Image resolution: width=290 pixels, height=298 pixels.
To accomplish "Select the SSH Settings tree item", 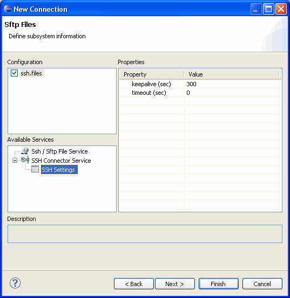I will pyautogui.click(x=59, y=170).
